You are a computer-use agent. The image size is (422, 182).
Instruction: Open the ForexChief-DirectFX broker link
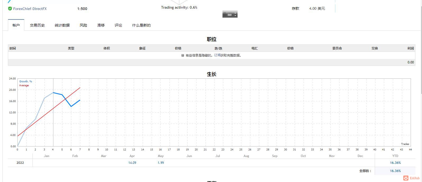(30, 9)
